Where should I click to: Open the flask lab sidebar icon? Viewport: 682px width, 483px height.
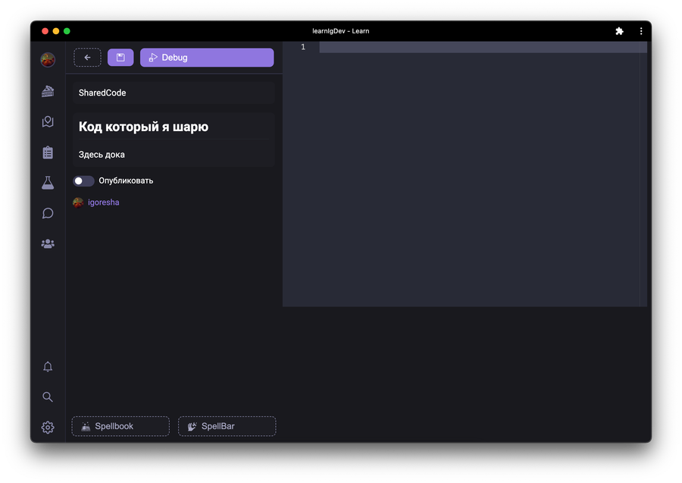[48, 183]
